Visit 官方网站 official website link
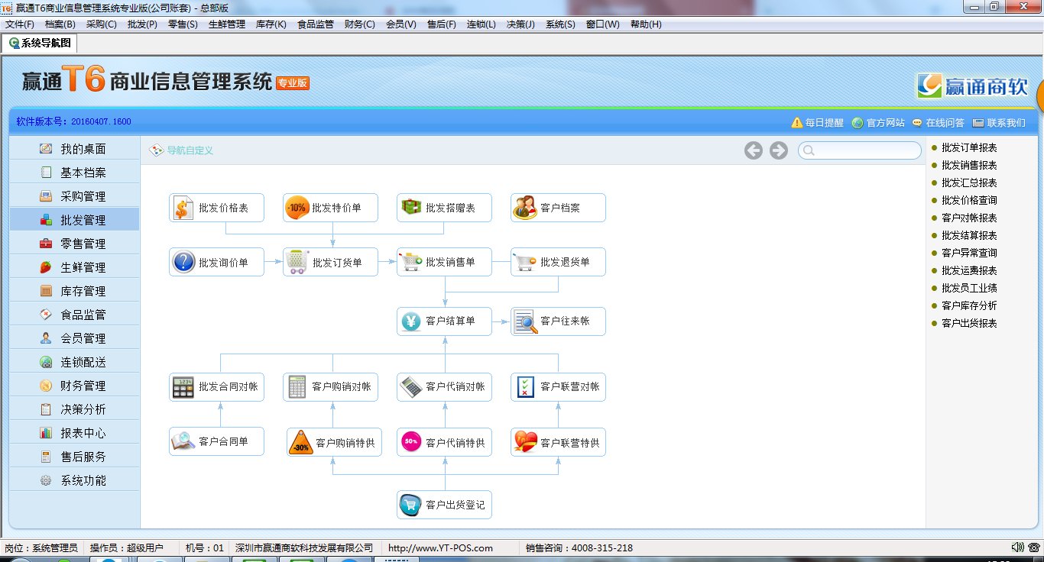Screen dimensions: 1044x562 [878, 122]
